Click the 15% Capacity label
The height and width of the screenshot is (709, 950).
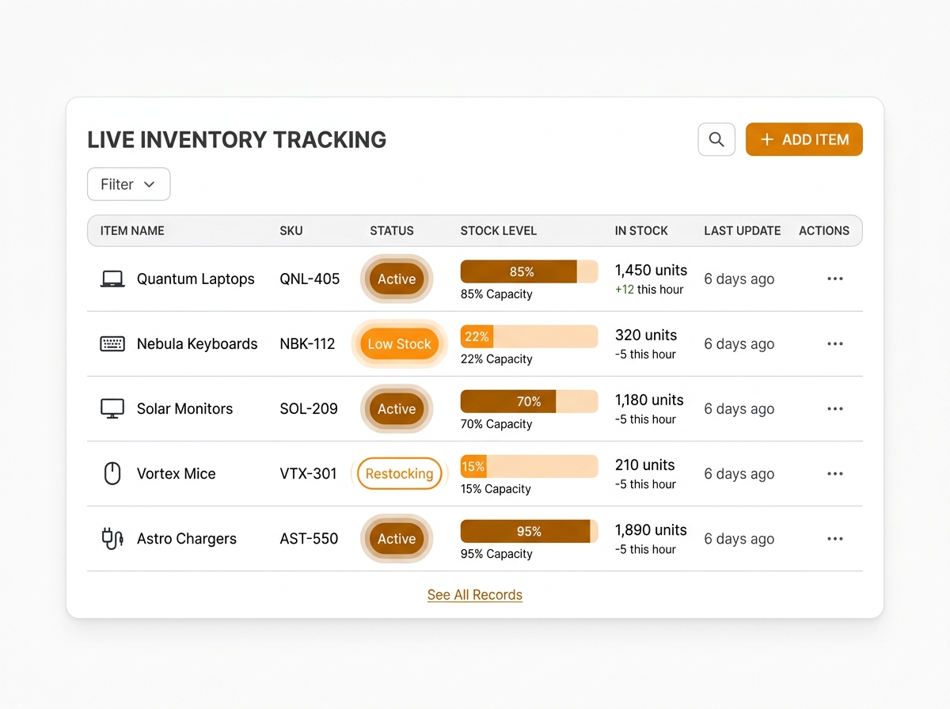(x=496, y=489)
